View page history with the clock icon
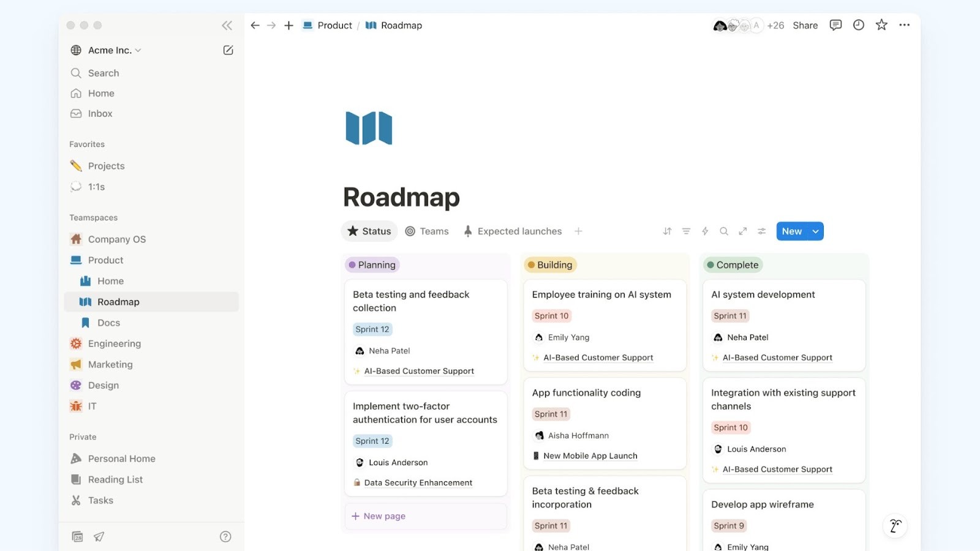 tap(858, 25)
